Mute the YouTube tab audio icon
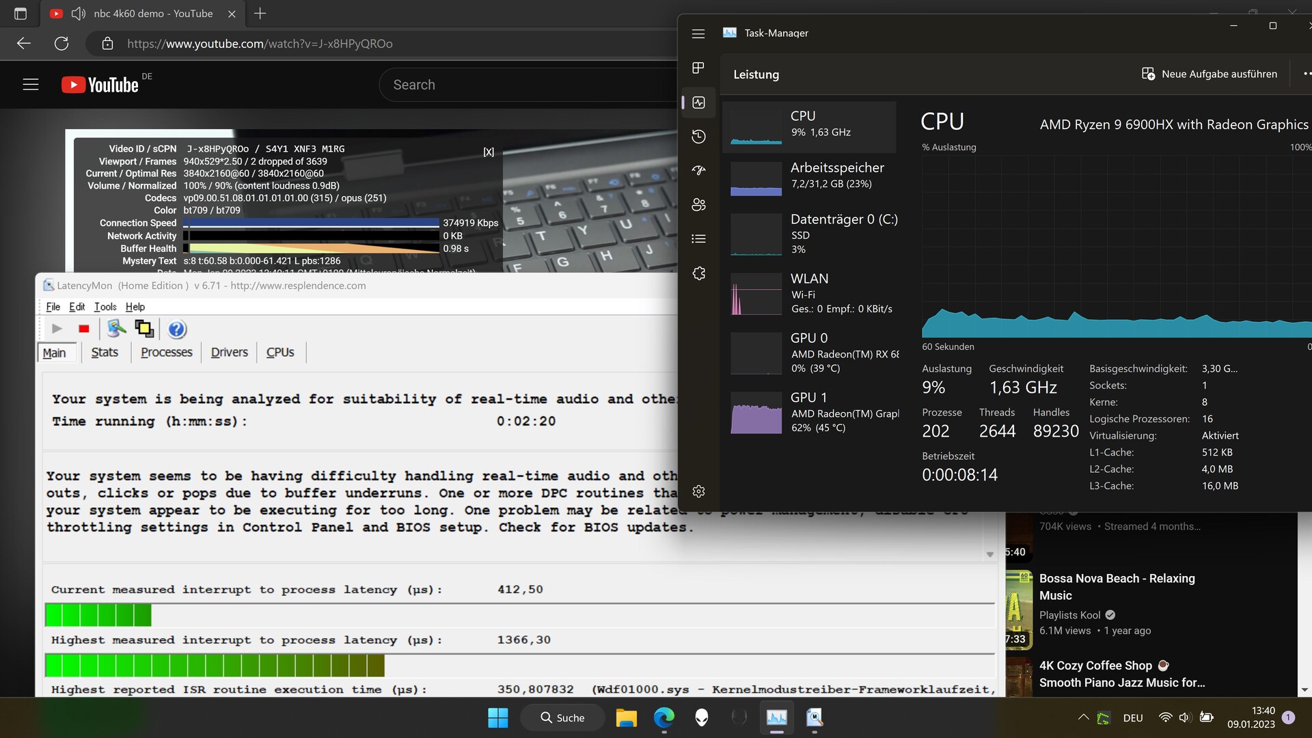The width and height of the screenshot is (1312, 738). (x=79, y=14)
